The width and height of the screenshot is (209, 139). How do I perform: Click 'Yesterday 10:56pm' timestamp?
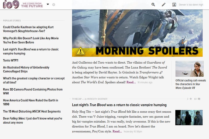[x=133, y=131]
